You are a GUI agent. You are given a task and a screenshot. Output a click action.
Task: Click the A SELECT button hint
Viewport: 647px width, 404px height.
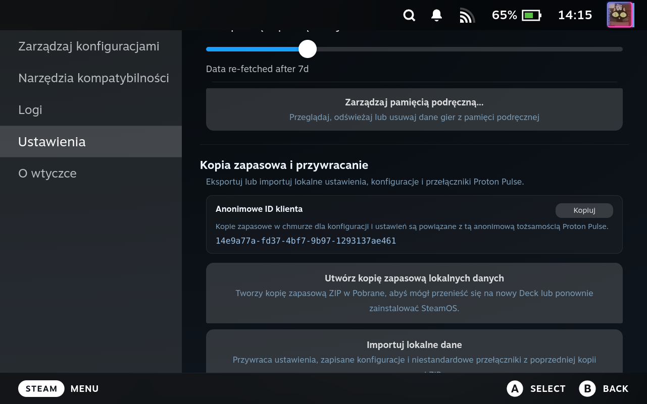[536, 388]
